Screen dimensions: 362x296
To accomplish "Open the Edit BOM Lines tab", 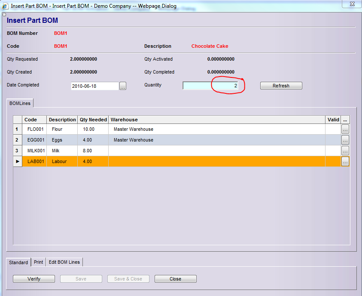I will pyautogui.click(x=64, y=262).
